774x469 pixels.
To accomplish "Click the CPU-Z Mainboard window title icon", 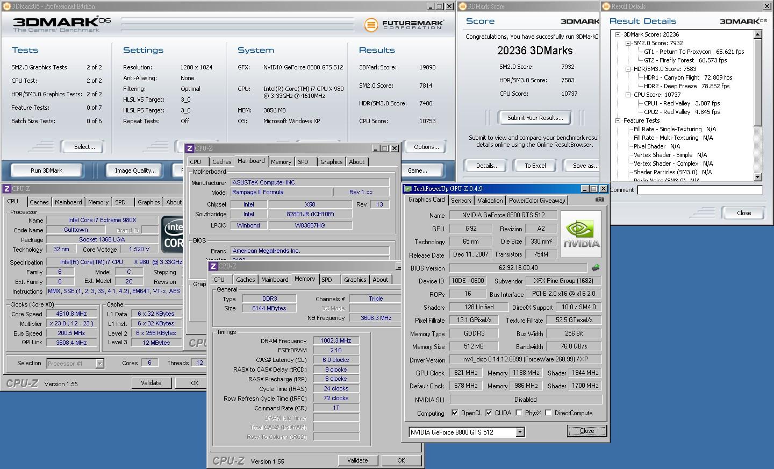I will [190, 148].
